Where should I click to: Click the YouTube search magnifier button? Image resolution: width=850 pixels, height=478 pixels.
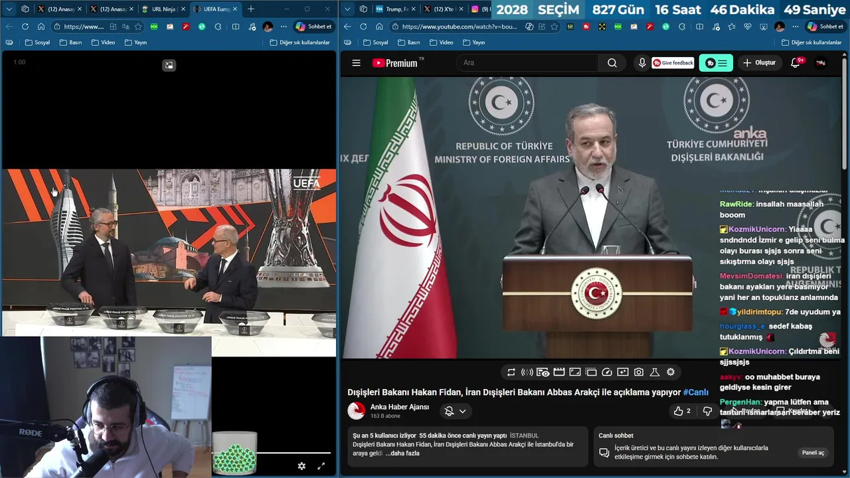click(612, 63)
